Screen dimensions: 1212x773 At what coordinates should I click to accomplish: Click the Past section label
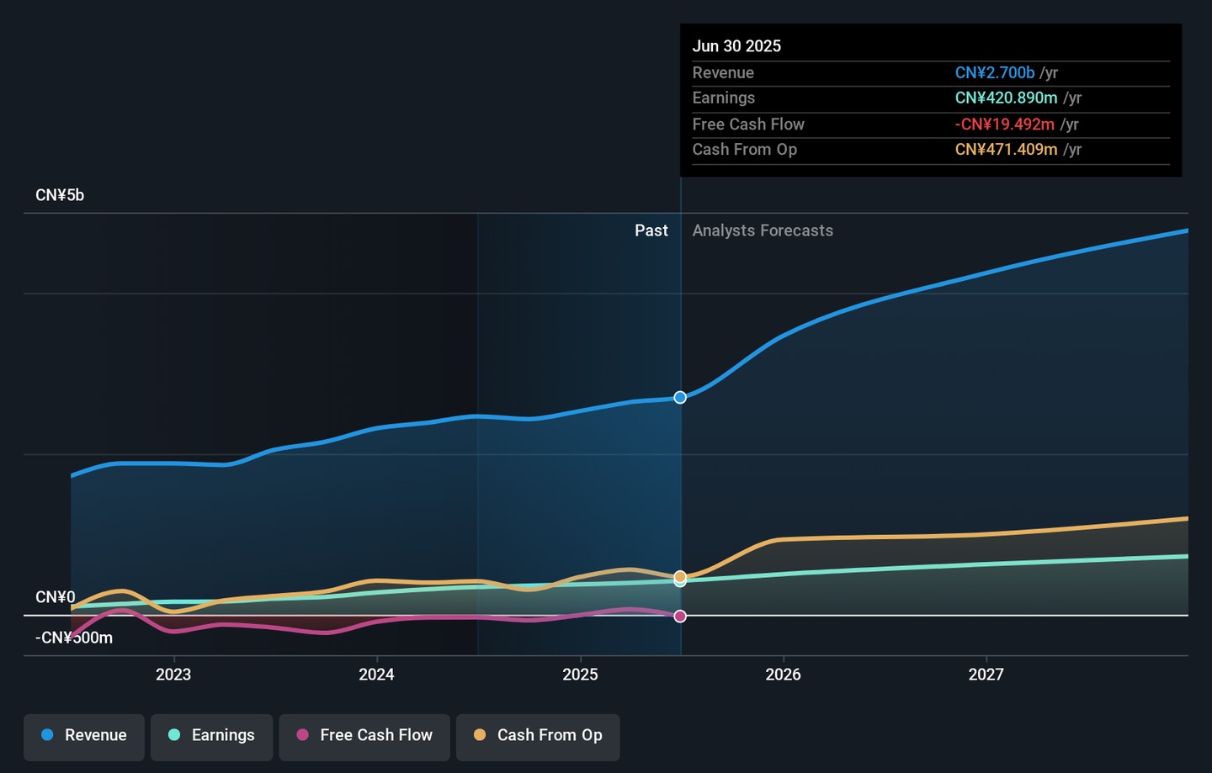651,230
